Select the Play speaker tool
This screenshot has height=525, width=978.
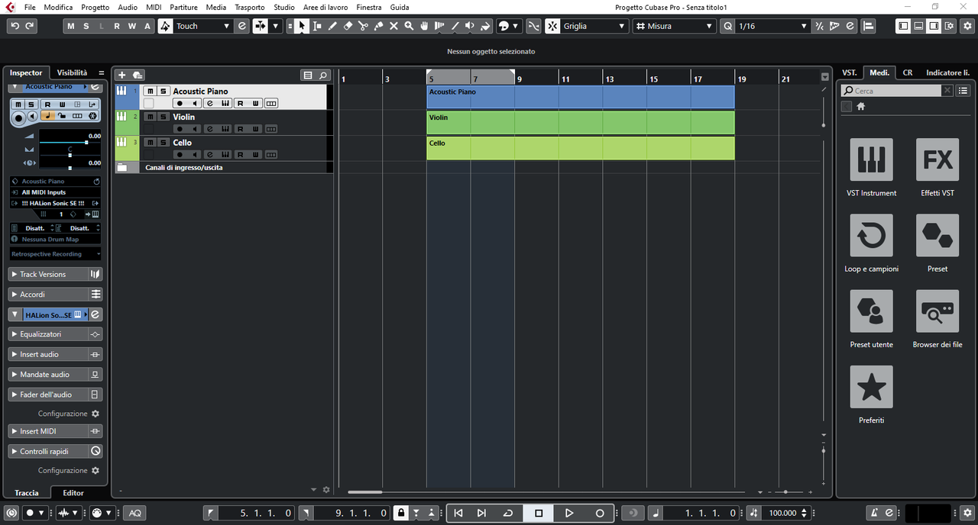(x=470, y=26)
